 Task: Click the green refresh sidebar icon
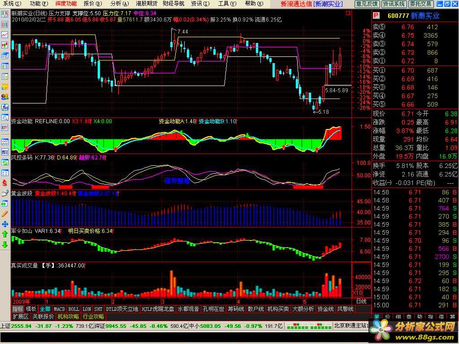(4, 162)
